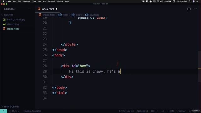Click the editor overview ruler scrollbar
Viewport: 201px width, 113px height.
pyautogui.click(x=199, y=67)
